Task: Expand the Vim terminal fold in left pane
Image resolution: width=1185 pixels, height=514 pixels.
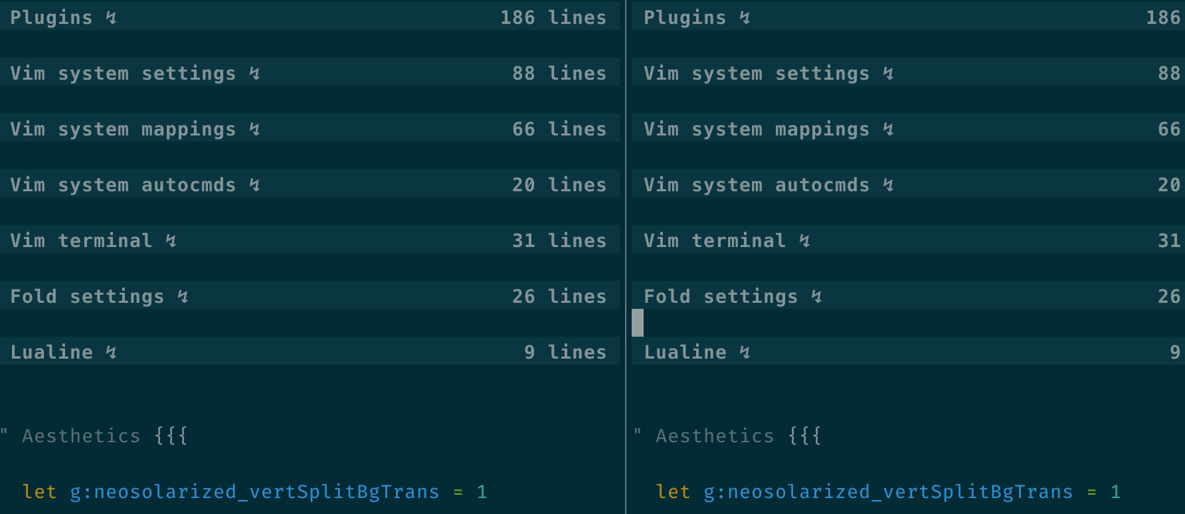Action: click(81, 241)
